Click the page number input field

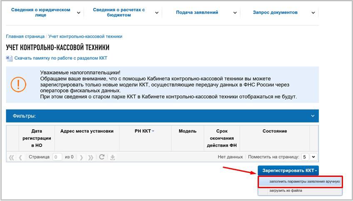pyautogui.click(x=57, y=157)
